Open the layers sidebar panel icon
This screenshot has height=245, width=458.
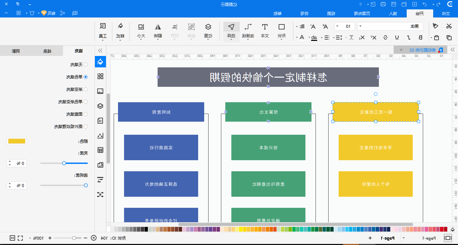[x=100, y=106]
